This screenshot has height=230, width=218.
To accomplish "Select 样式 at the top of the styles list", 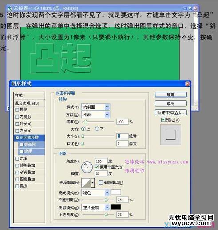I will [29, 96].
